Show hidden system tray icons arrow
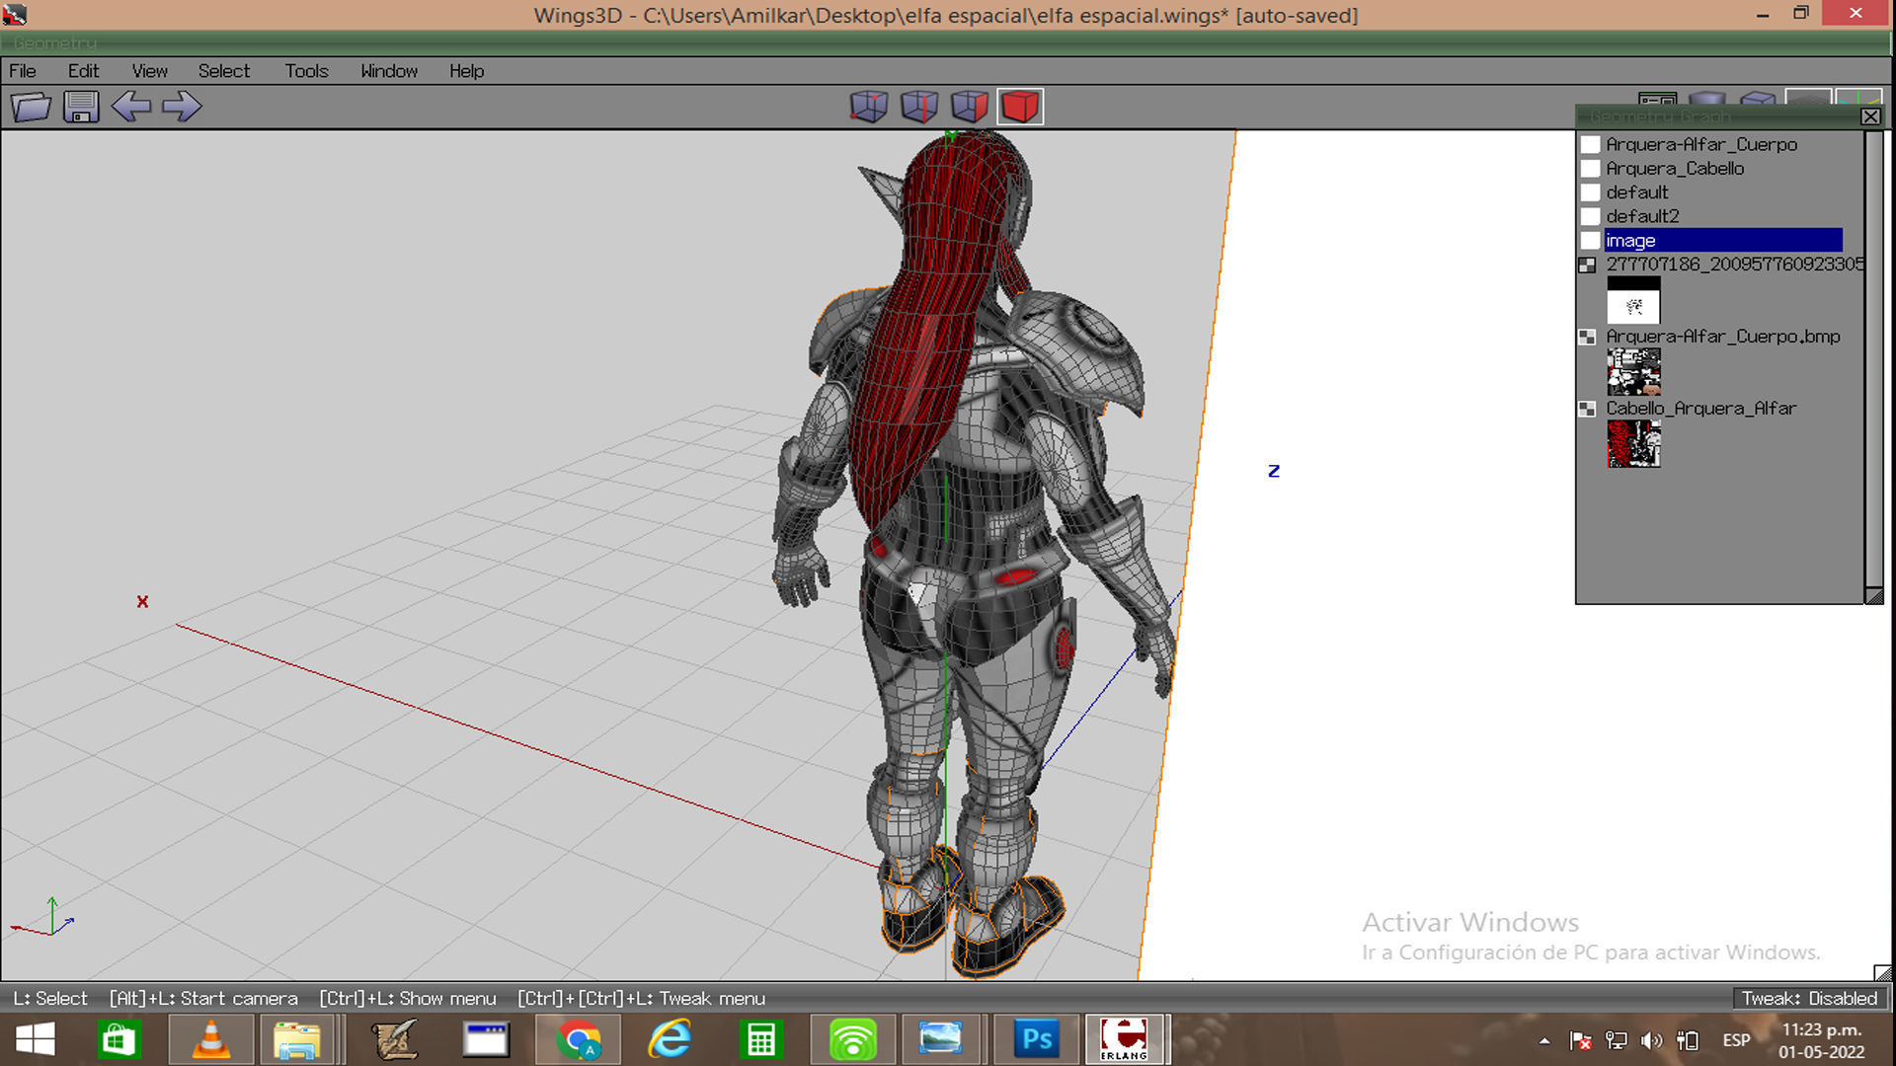1896x1066 pixels. (1544, 1041)
